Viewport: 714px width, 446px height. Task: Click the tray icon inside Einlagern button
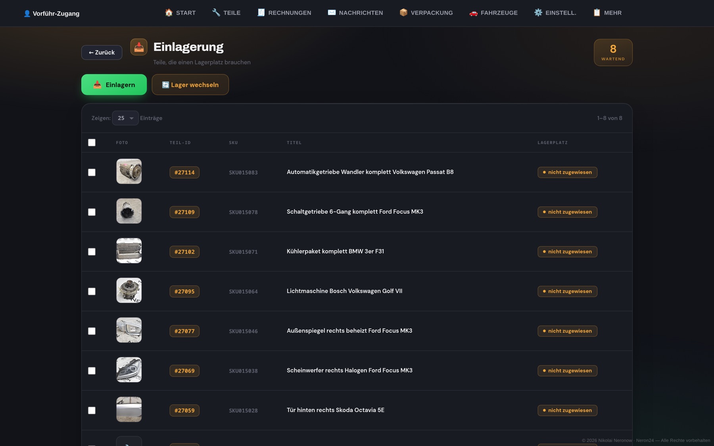click(97, 85)
